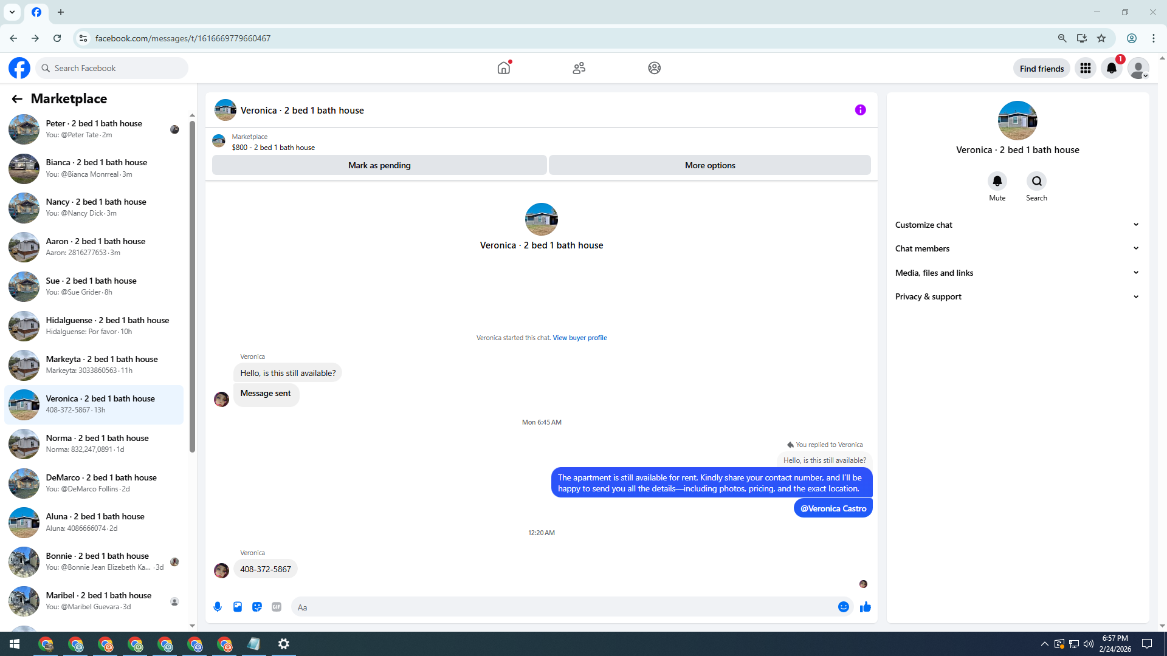Viewport: 1167px width, 656px height.
Task: Click the message text input field
Action: [x=565, y=607]
